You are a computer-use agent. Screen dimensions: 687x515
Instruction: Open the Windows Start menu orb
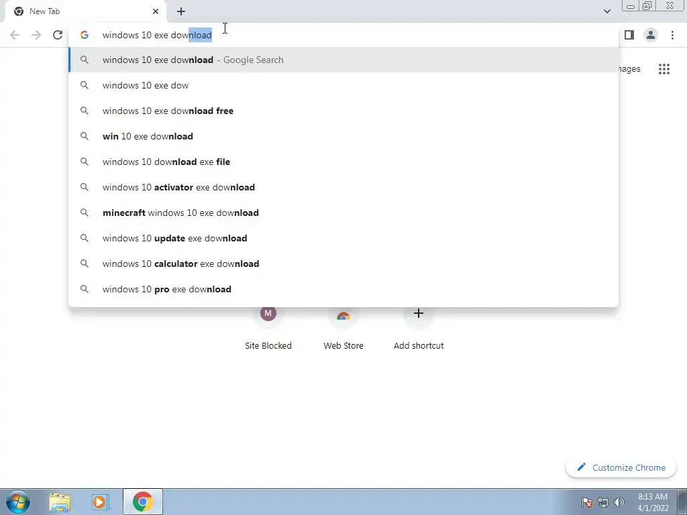tap(18, 502)
